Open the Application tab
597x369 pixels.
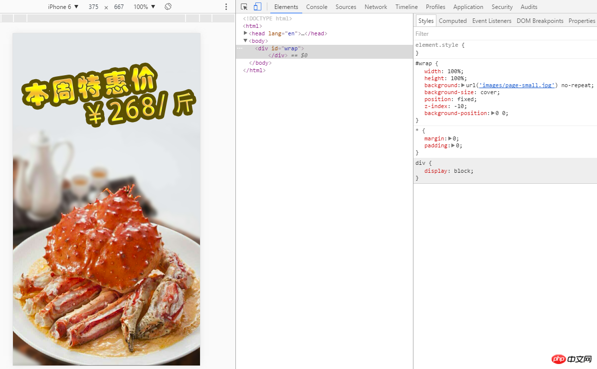click(468, 7)
